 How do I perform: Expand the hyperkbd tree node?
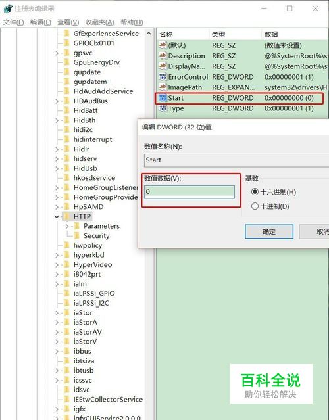tap(57, 255)
